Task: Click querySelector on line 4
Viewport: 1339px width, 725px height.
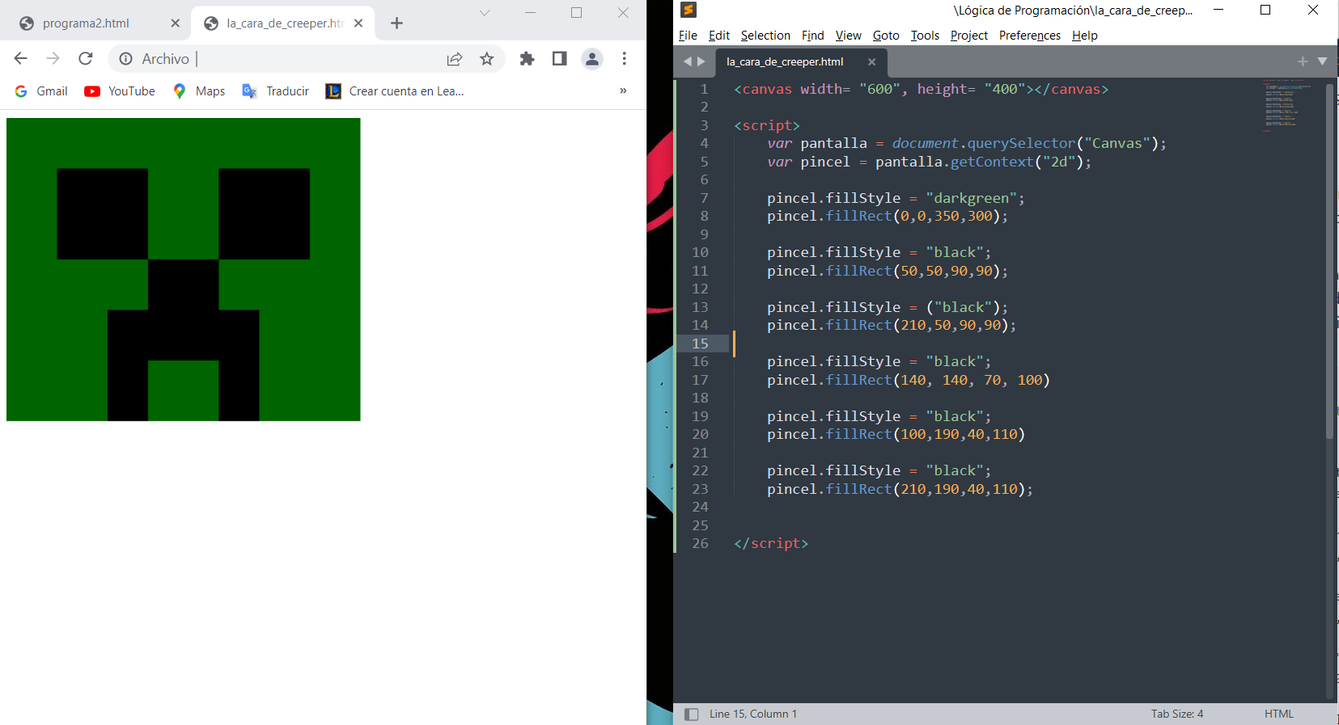Action: click(1021, 143)
